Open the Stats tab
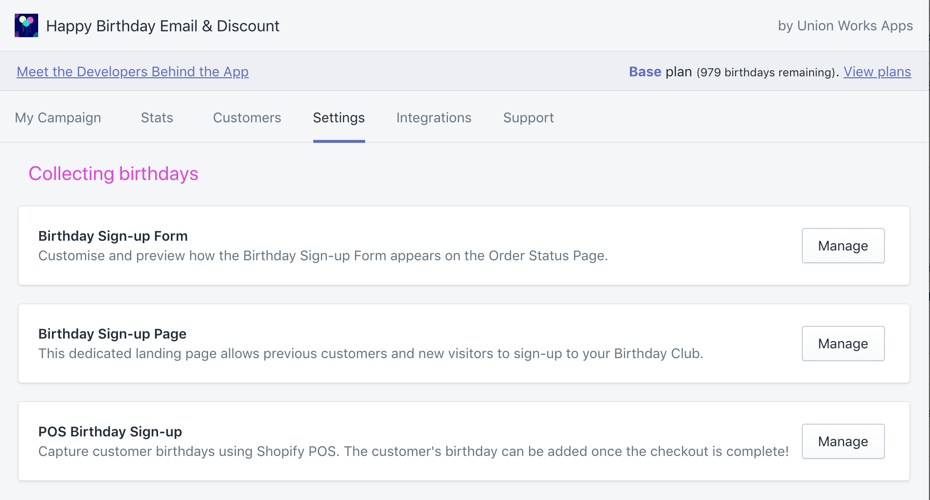Viewport: 930px width, 500px height. pyautogui.click(x=157, y=118)
